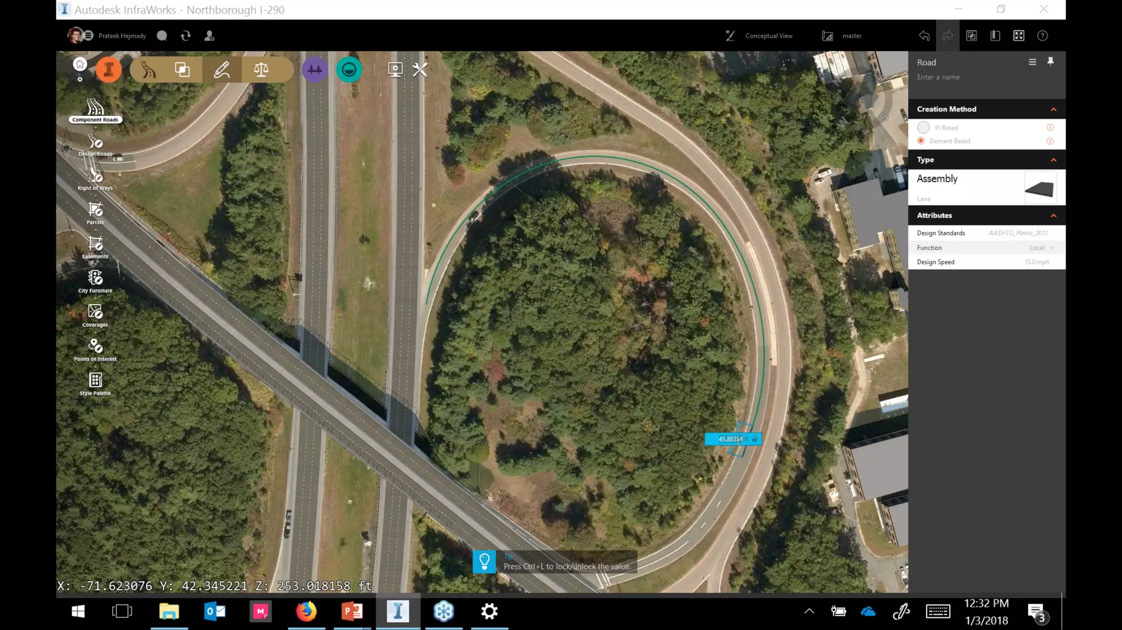Open the Style Palette

95,383
